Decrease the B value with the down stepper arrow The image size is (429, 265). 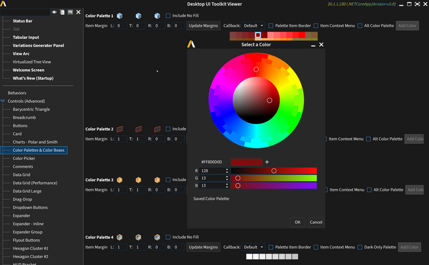(x=227, y=187)
